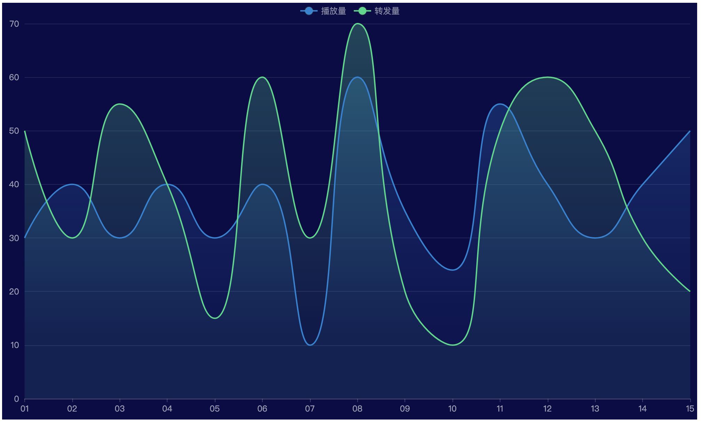Click y-axis label 40
The height and width of the screenshot is (423, 702).
14,184
